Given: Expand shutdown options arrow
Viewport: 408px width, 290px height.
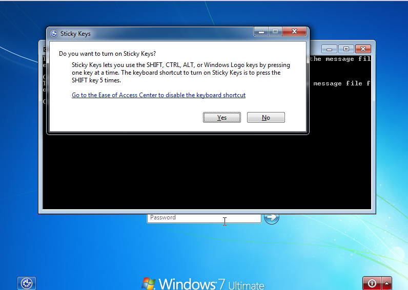Looking at the screenshot, I should 386,283.
